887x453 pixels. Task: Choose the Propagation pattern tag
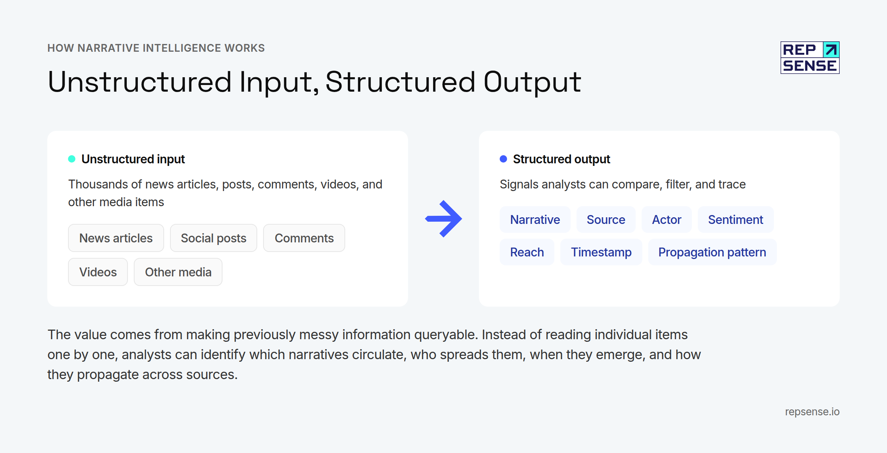click(712, 252)
